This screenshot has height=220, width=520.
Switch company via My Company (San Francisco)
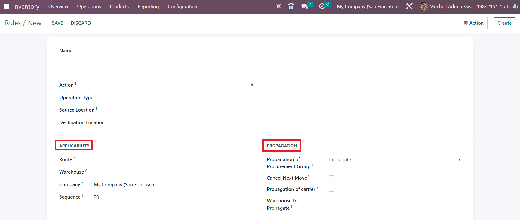coord(367,7)
